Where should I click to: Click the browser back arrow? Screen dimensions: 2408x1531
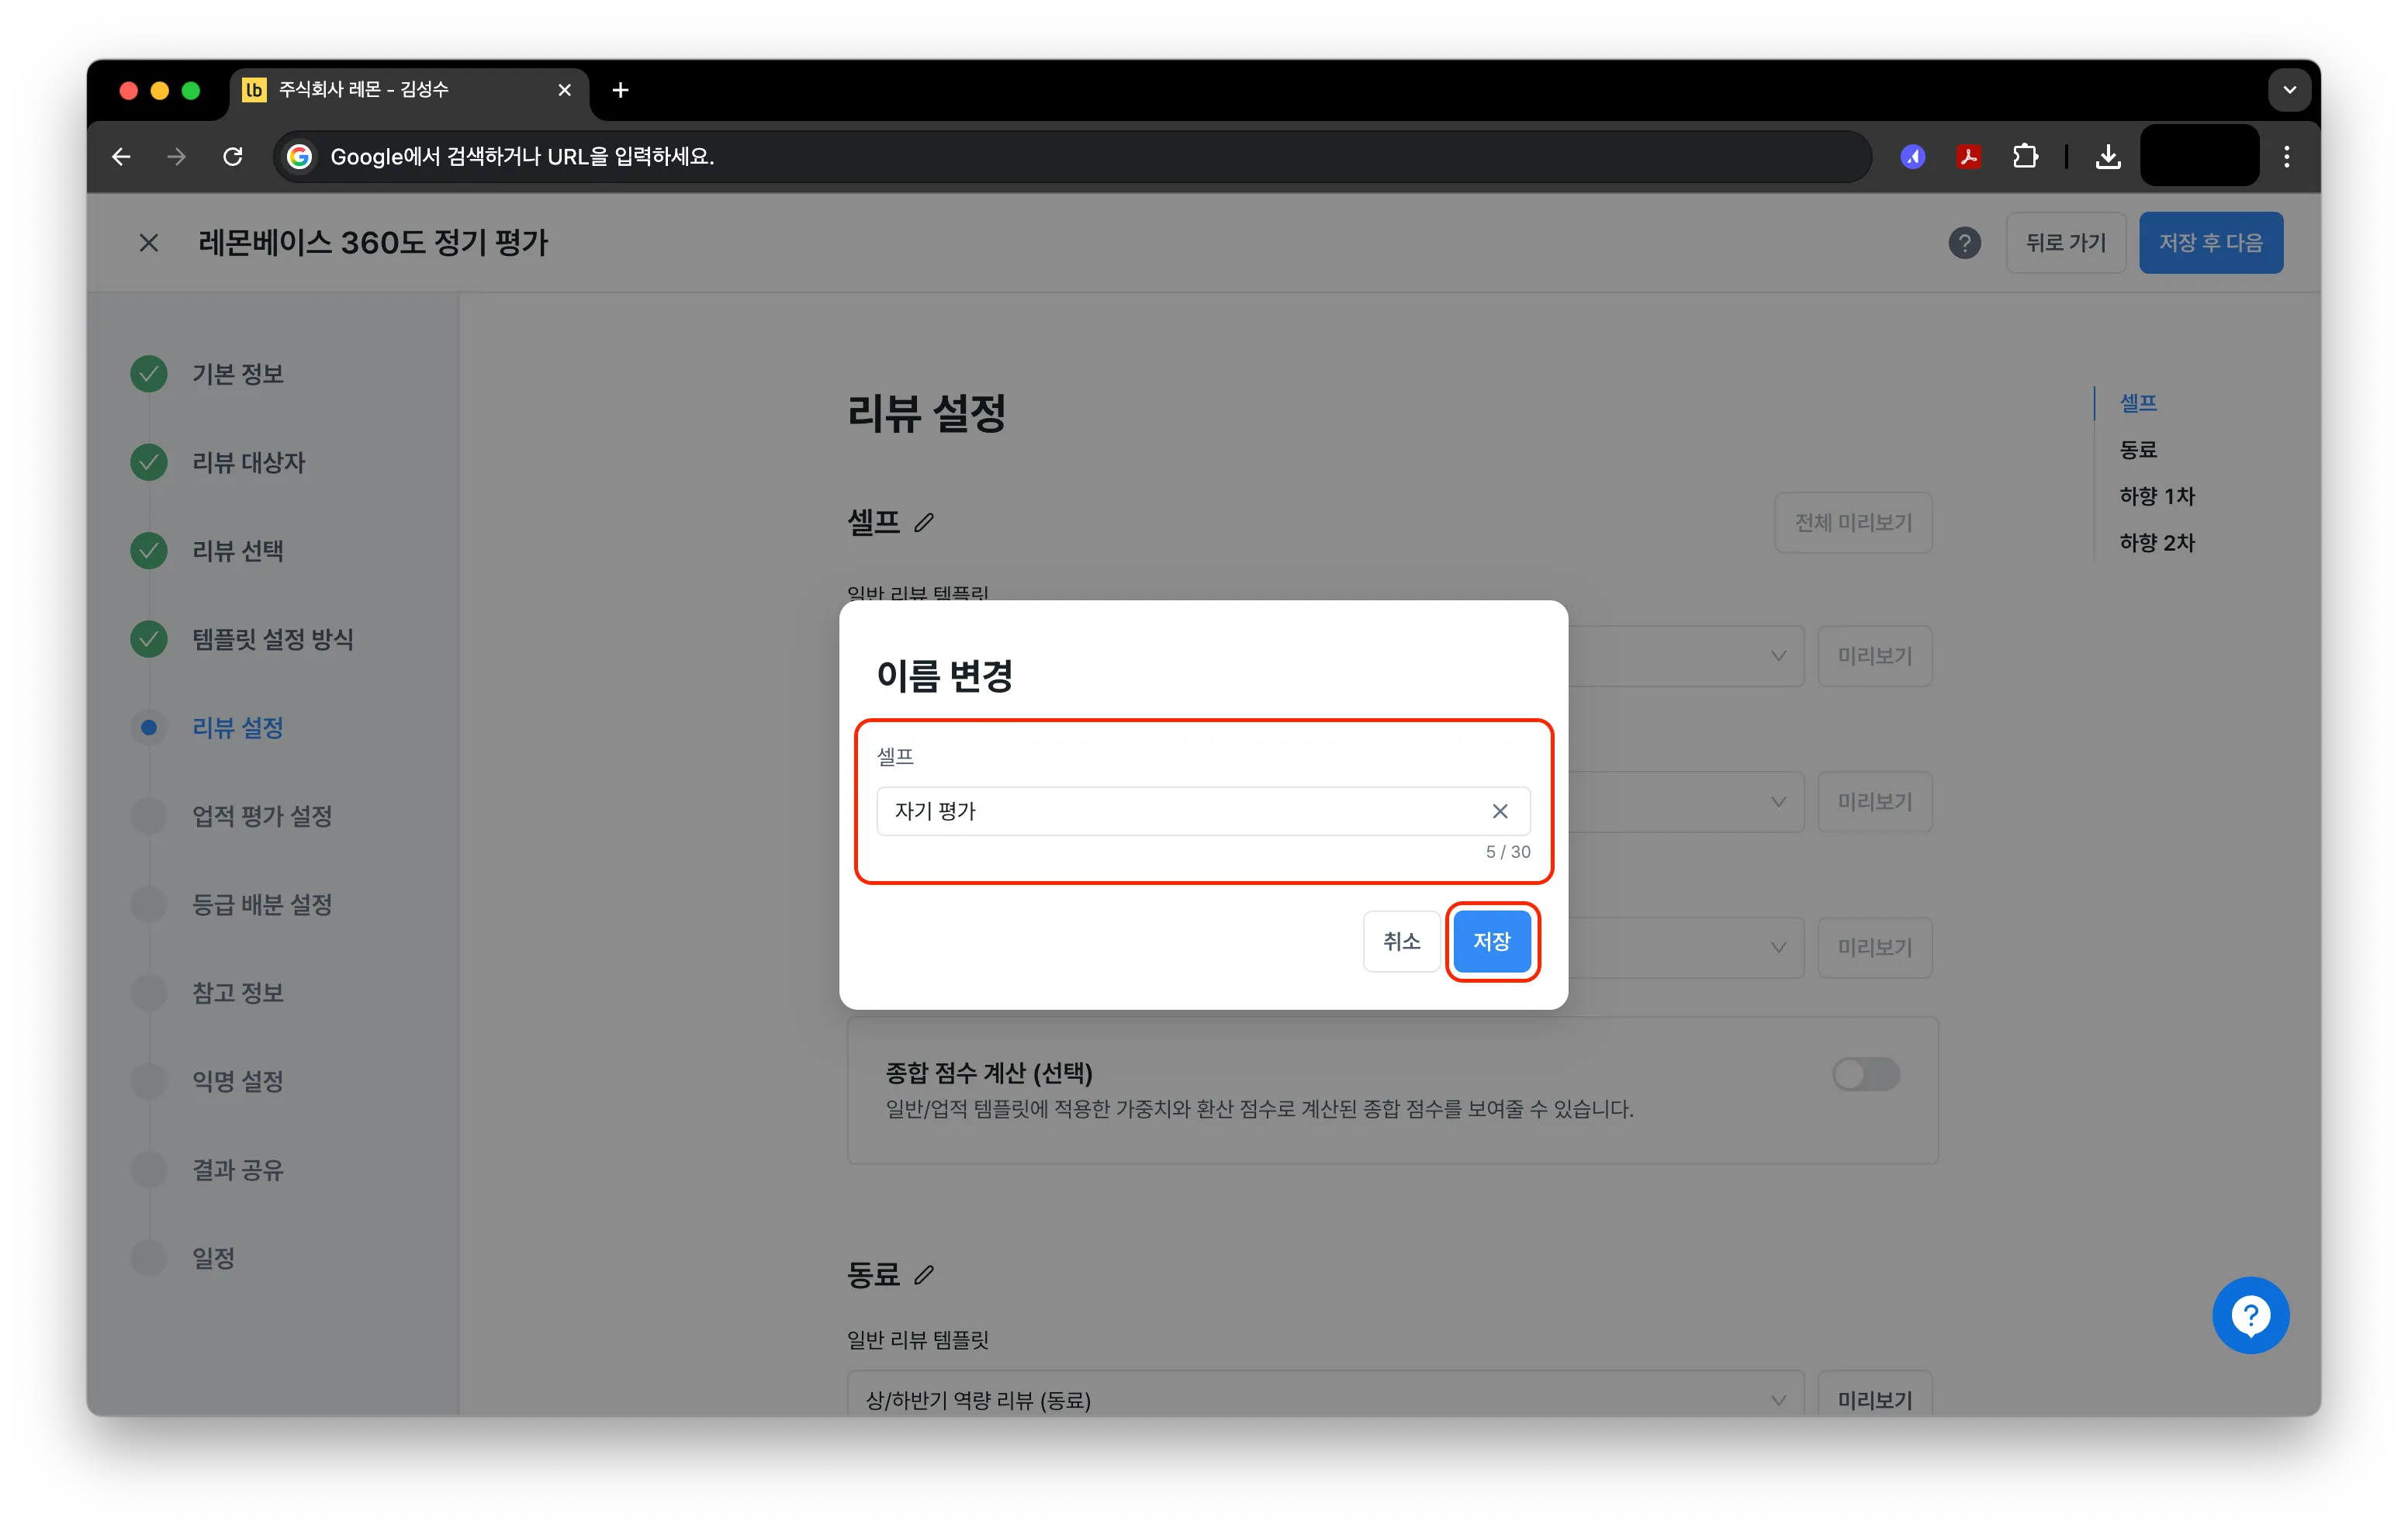point(121,157)
